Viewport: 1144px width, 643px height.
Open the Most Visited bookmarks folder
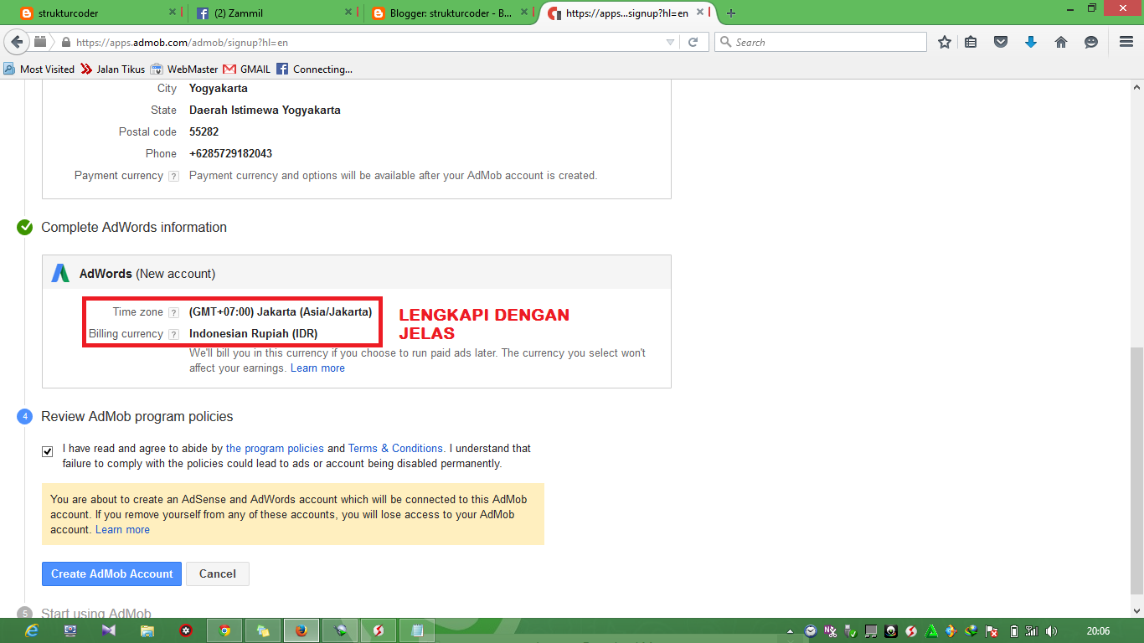click(39, 69)
